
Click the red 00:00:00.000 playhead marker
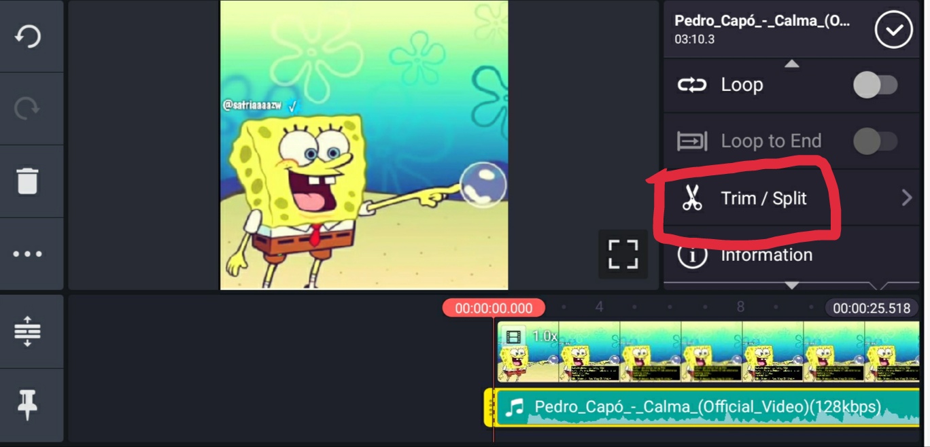click(x=494, y=308)
